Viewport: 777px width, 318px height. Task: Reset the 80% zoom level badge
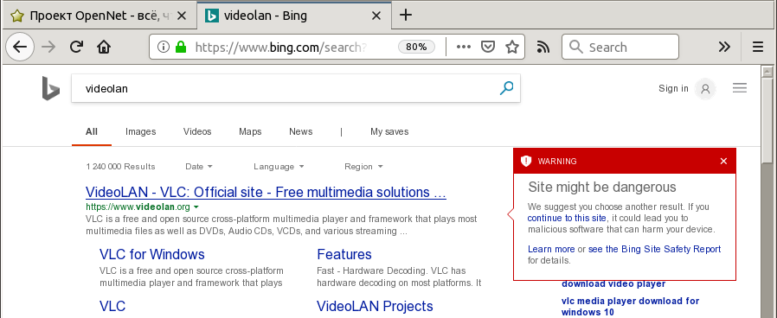(416, 47)
